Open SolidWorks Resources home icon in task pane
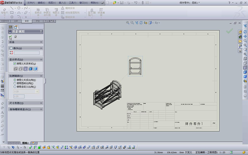Image resolution: width=248 pixels, height=155 pixels. [240, 32]
